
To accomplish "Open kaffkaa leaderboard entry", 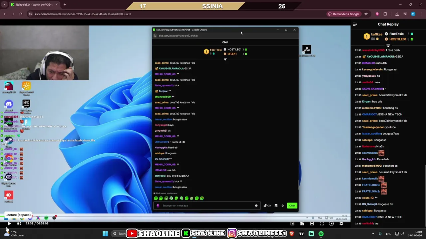I will point(372,37).
